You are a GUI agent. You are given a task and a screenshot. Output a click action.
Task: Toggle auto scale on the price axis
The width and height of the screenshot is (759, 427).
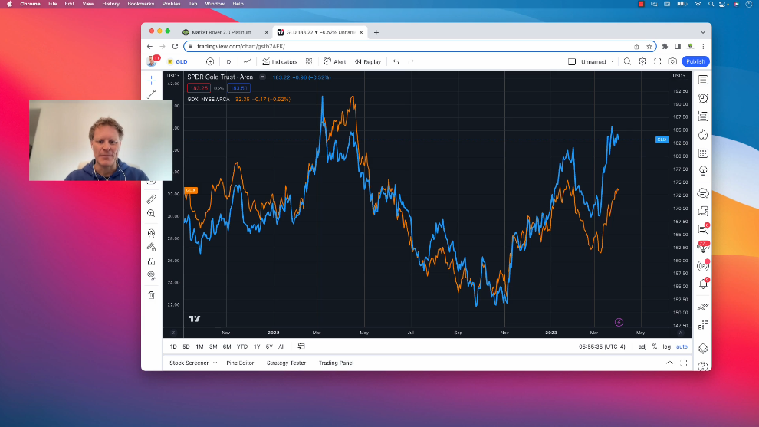(682, 347)
